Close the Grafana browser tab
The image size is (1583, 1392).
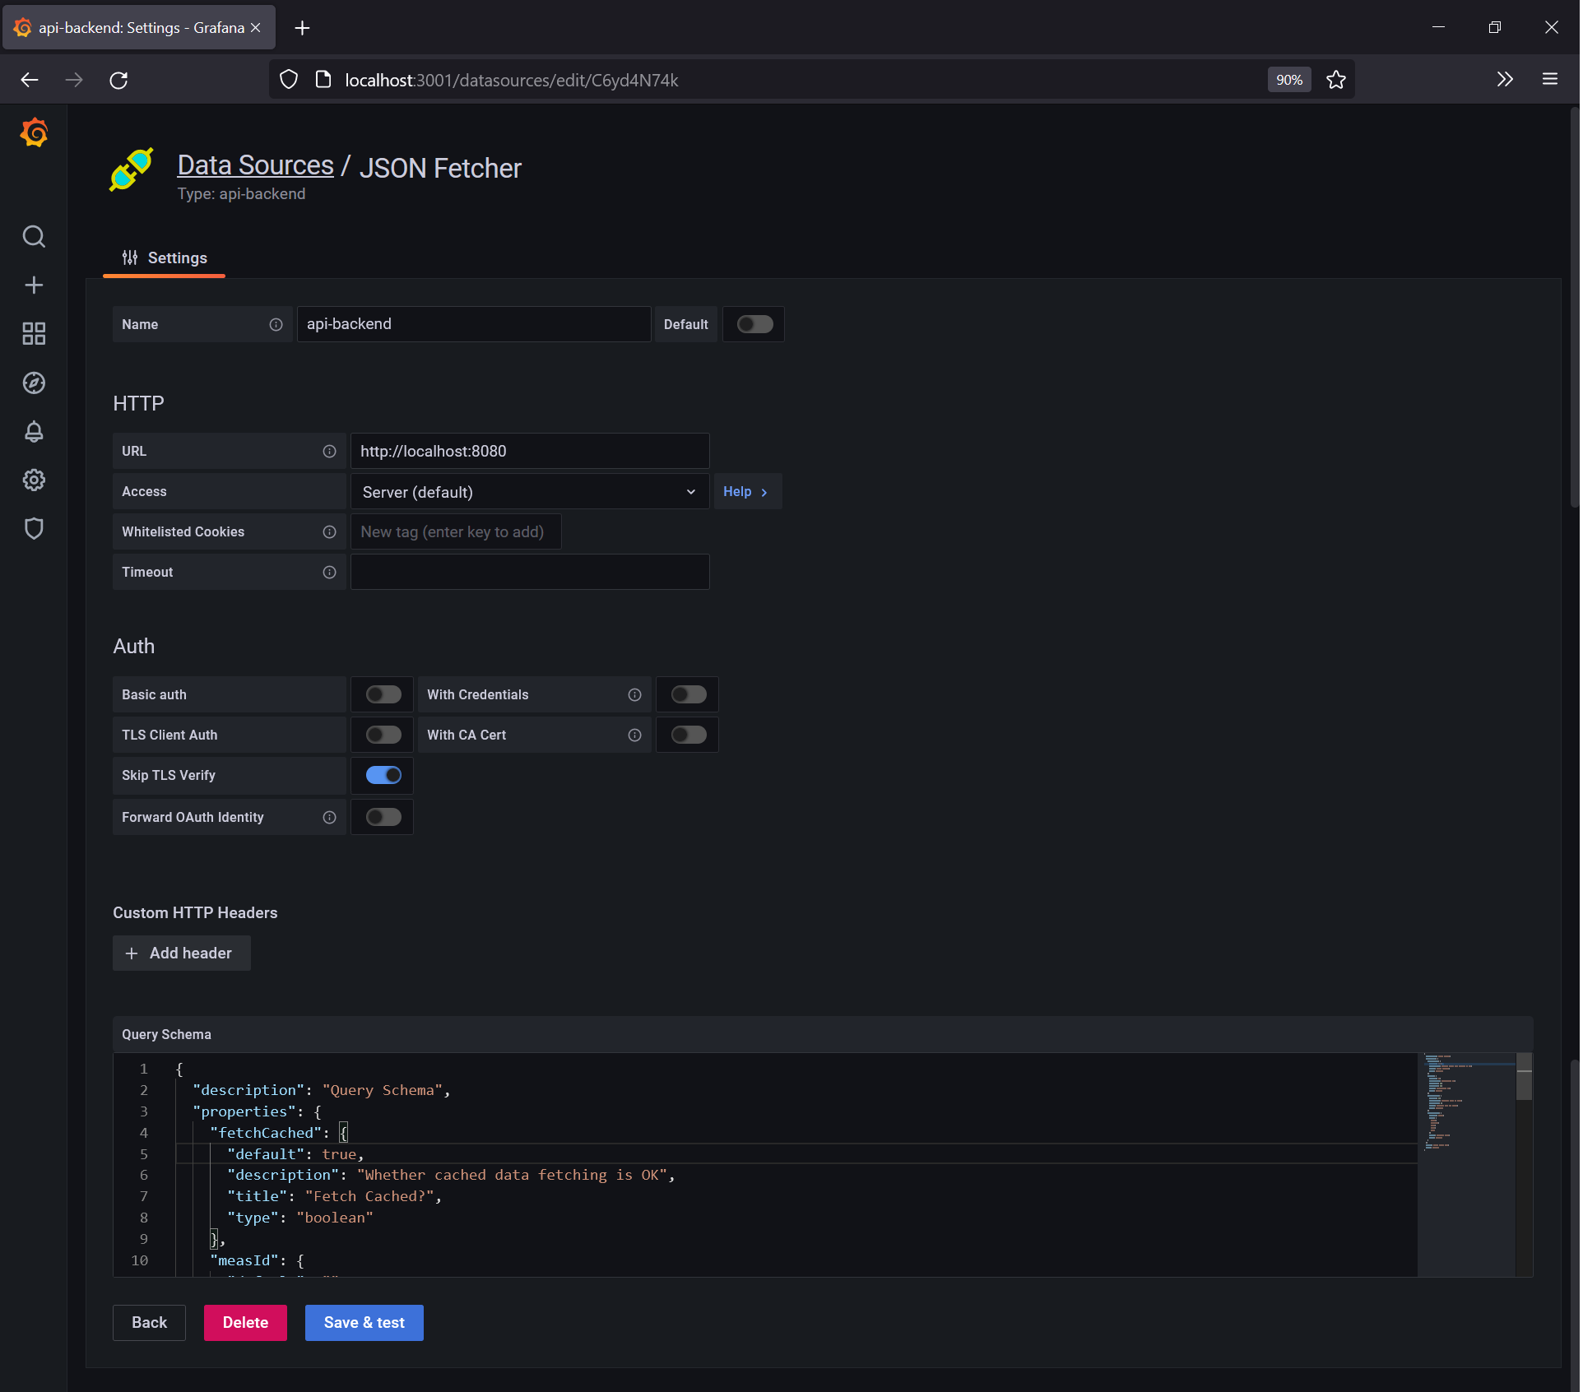point(256,28)
